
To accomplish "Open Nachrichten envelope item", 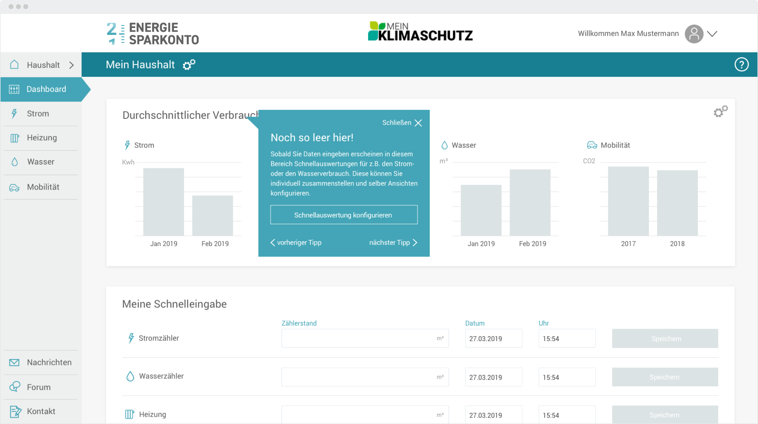I will pyautogui.click(x=49, y=362).
